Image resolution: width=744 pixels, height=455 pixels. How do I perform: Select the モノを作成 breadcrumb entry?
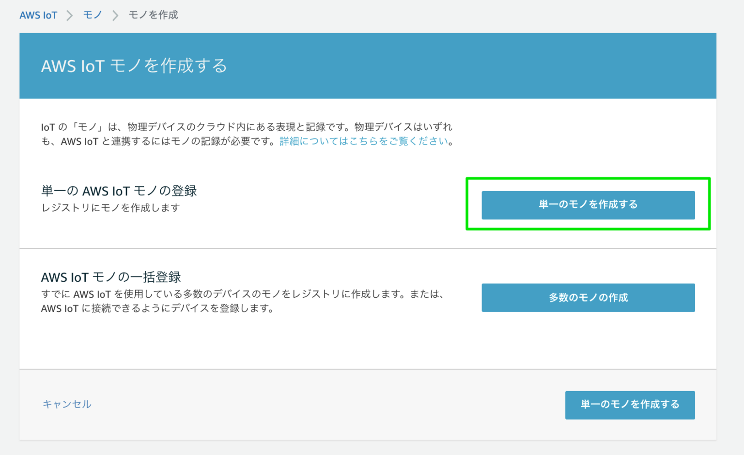tap(153, 15)
